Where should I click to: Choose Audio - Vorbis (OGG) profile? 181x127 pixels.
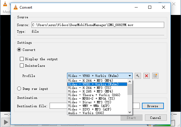[97, 113]
